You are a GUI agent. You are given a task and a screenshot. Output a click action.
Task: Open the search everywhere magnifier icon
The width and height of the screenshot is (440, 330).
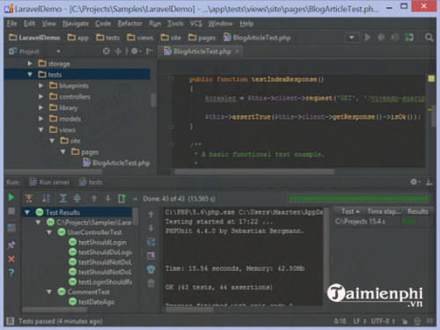(429, 38)
